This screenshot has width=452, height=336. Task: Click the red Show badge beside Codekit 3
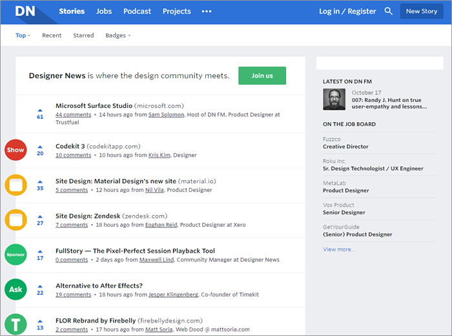15,150
